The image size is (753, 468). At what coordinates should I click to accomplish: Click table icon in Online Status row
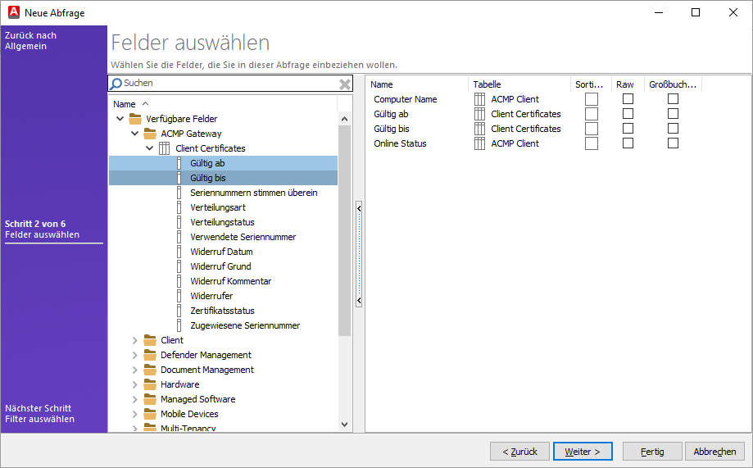point(479,143)
